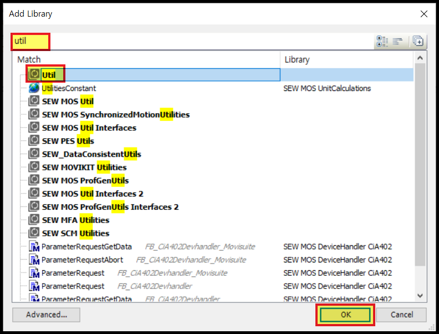Select the Util library icon in first row
Screen dimensions: 439x334
[34, 74]
